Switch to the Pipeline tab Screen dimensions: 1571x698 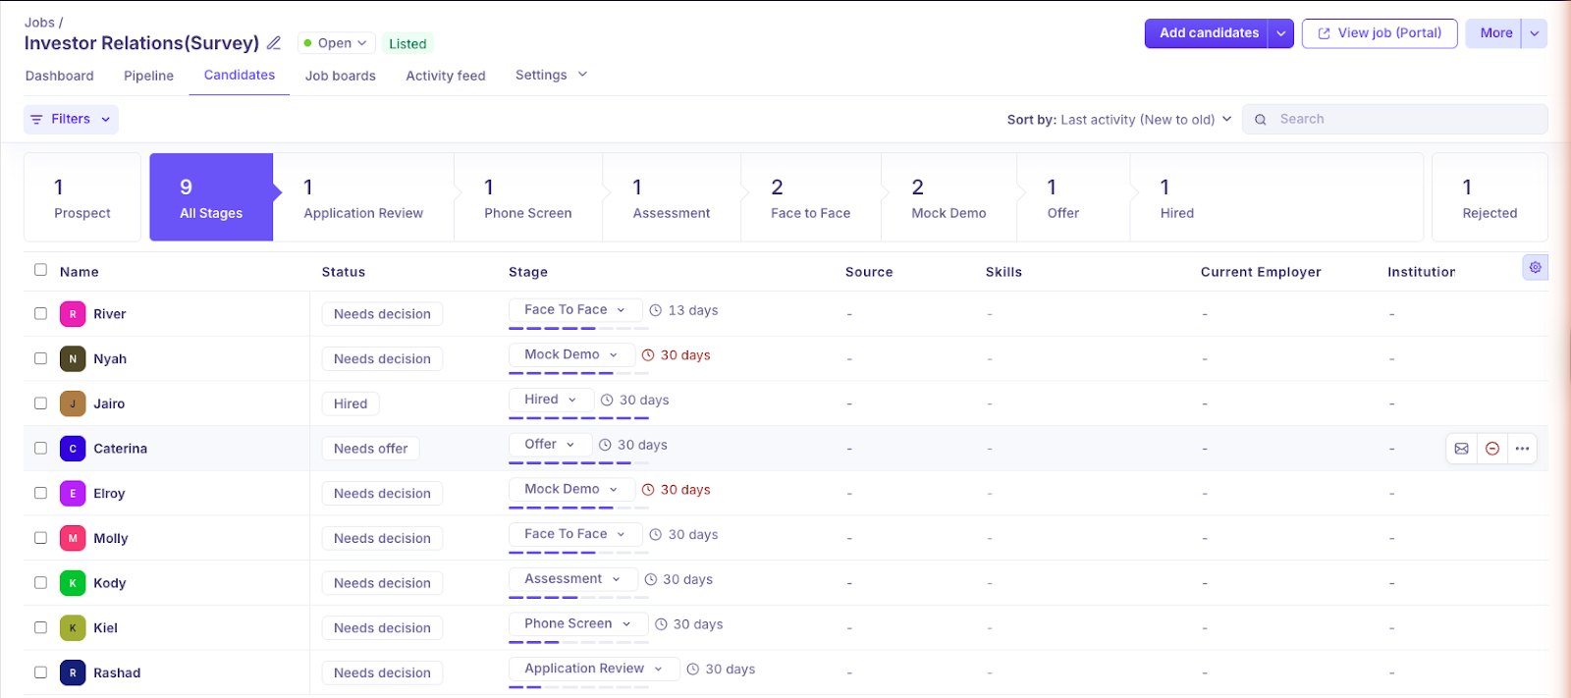click(x=148, y=76)
